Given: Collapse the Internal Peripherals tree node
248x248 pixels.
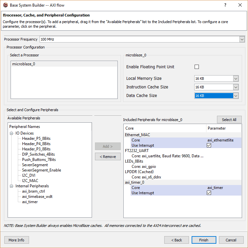Looking at the screenshot, I should click(12, 186).
